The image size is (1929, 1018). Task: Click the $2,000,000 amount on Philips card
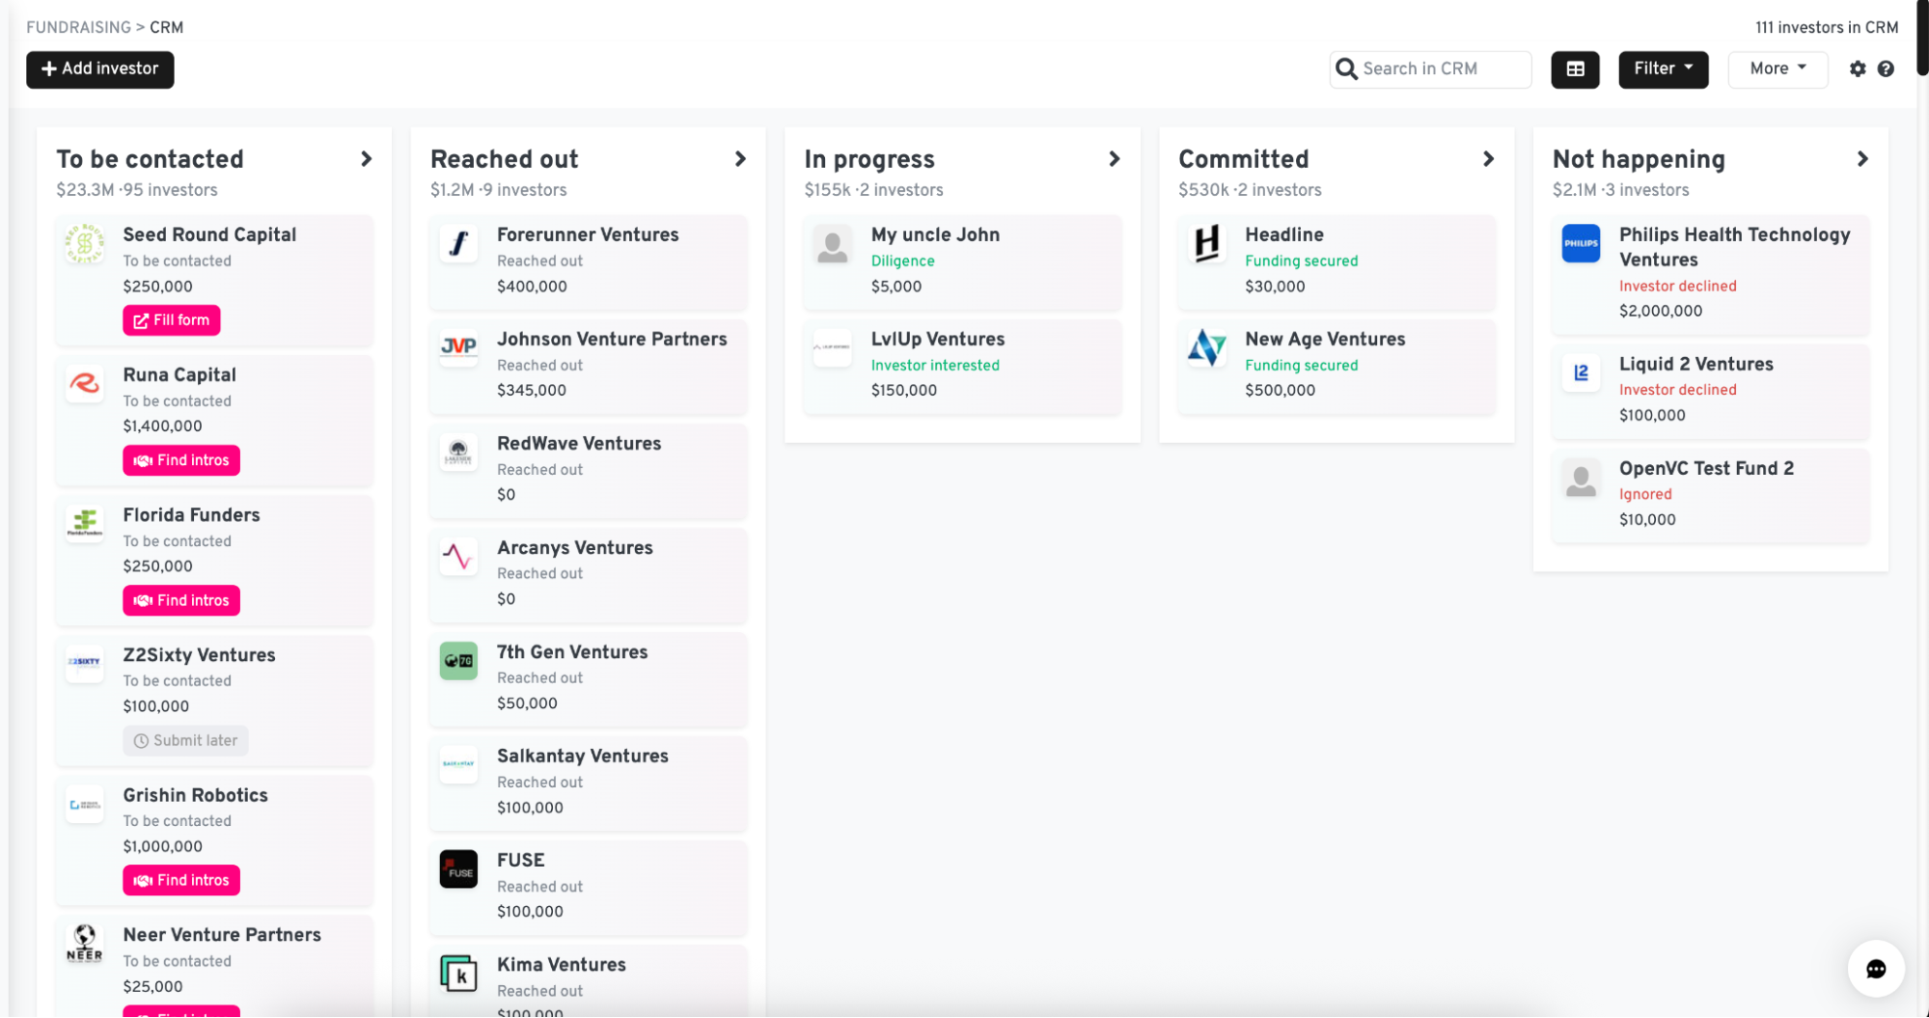[x=1661, y=311]
